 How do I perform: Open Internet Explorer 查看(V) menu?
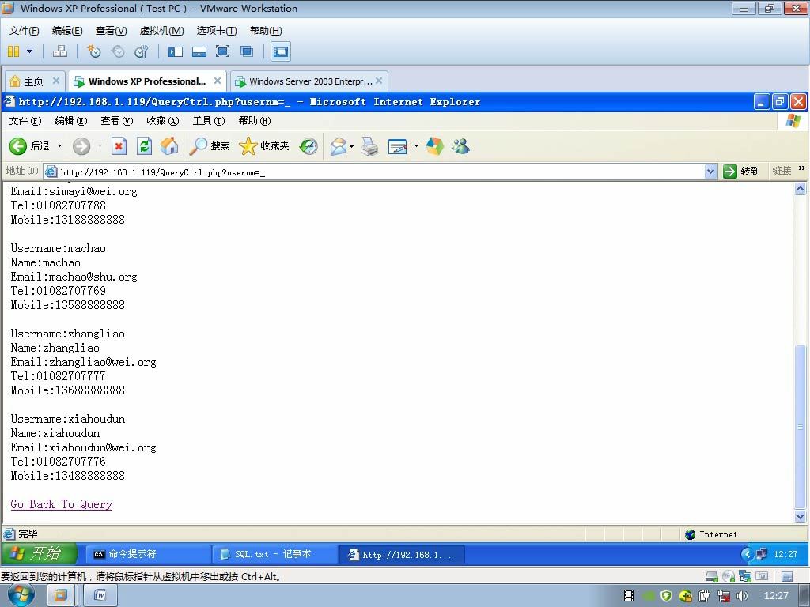point(117,121)
